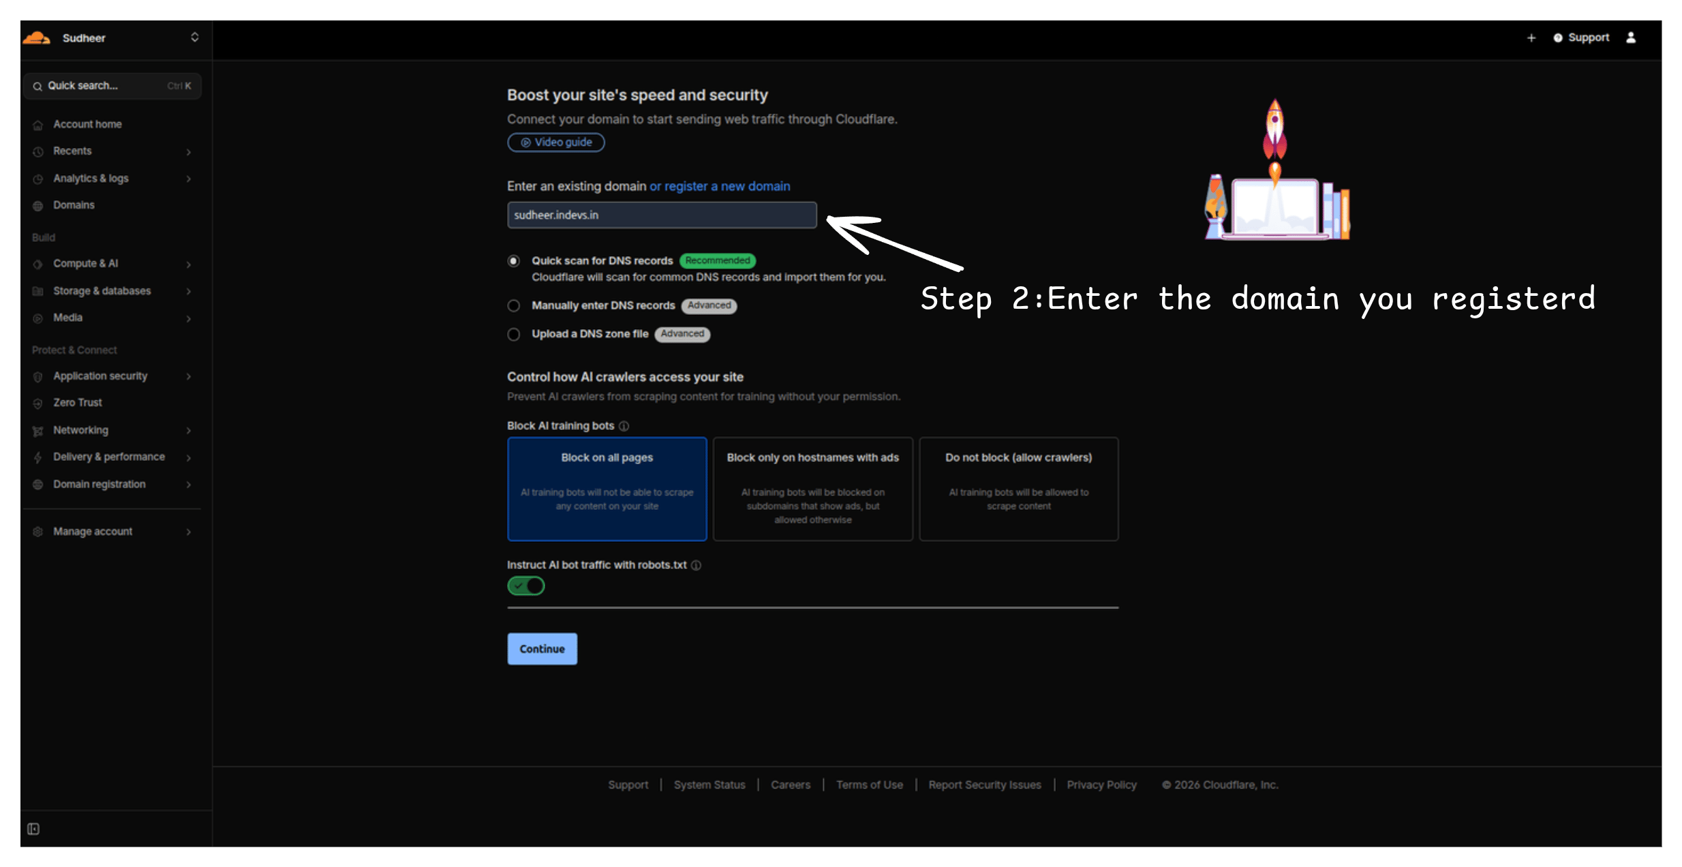Choose Do not block (allow crawlers)
This screenshot has height=867, width=1682.
click(x=1019, y=489)
